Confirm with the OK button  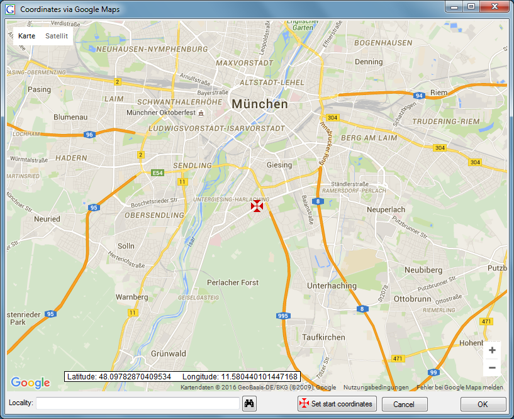click(x=483, y=404)
